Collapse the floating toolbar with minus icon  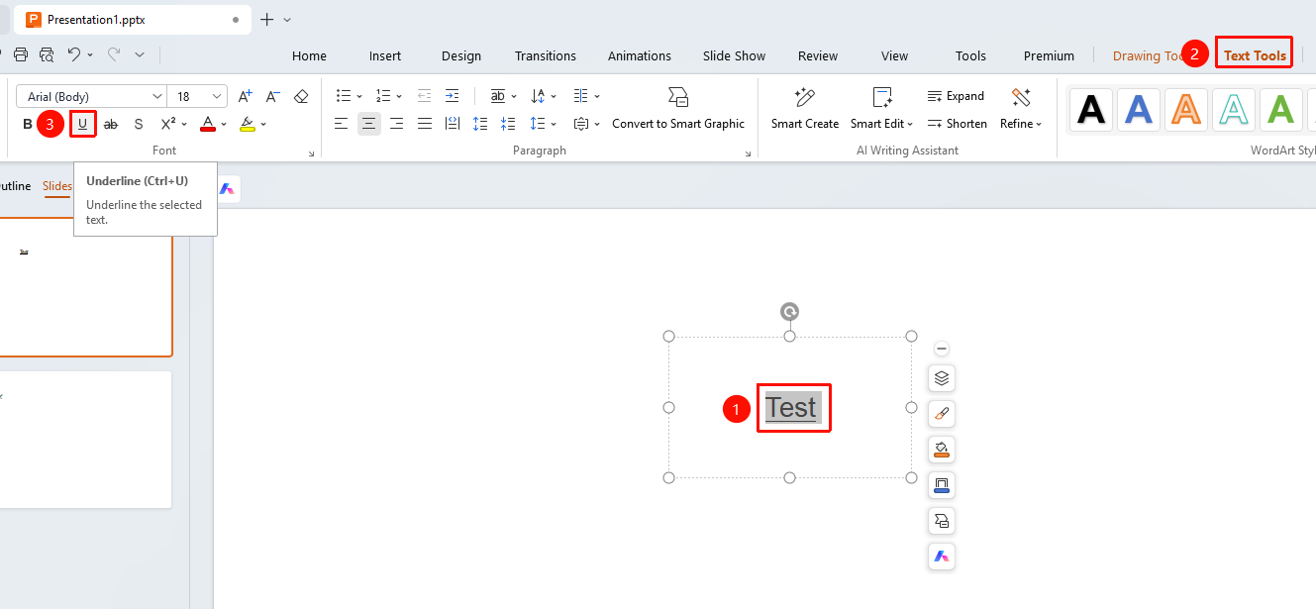point(942,349)
